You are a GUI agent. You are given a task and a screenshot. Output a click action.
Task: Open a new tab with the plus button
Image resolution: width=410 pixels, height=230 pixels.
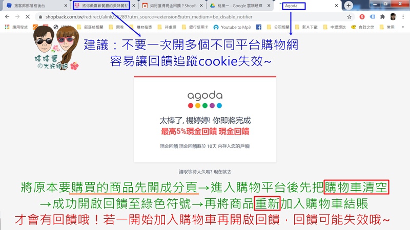coord(348,6)
